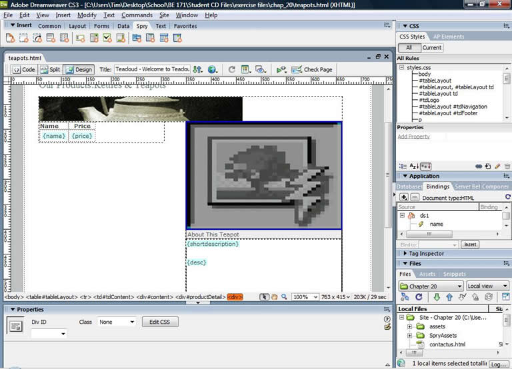This screenshot has height=369, width=512.
Task: Insert a Spry Table
Action: (64, 38)
